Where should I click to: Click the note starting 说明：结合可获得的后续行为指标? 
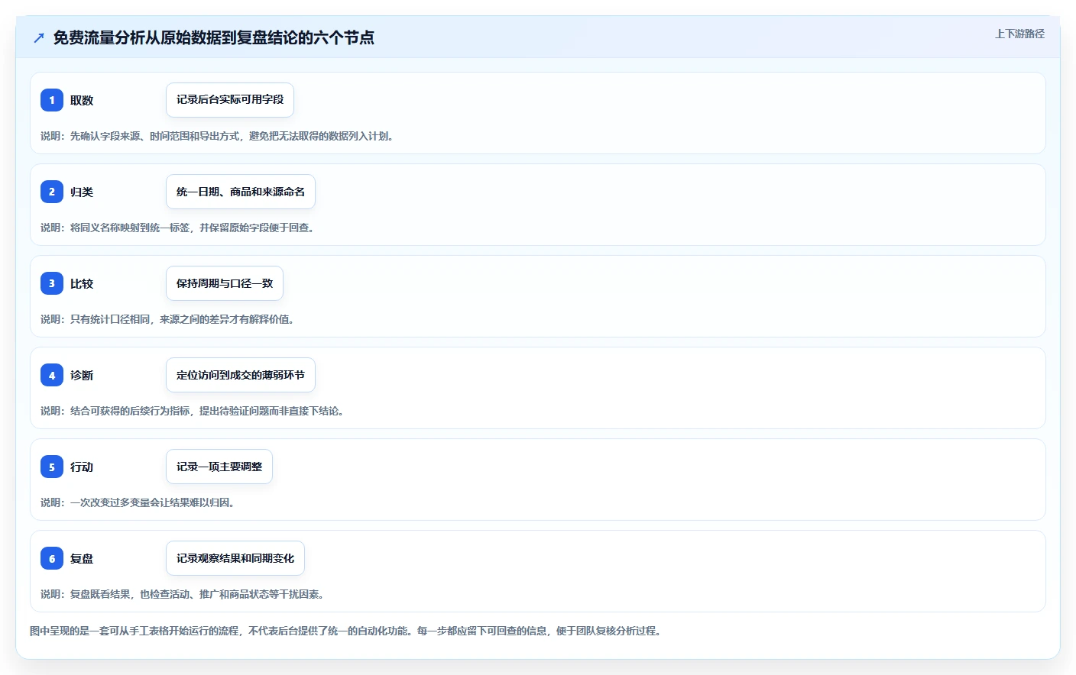193,411
